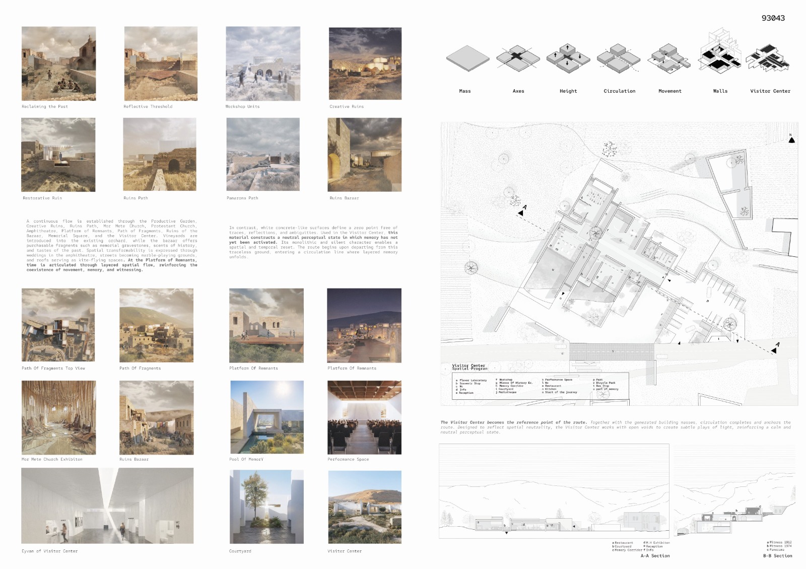Open the Reclaiming the Past image
Image resolution: width=806 pixels, height=569 pixels.
click(58, 63)
